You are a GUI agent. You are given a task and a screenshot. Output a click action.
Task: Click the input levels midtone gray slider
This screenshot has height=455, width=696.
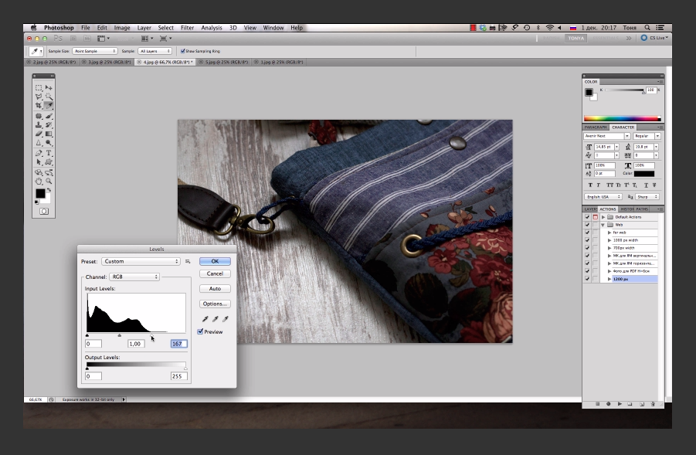pyautogui.click(x=119, y=335)
